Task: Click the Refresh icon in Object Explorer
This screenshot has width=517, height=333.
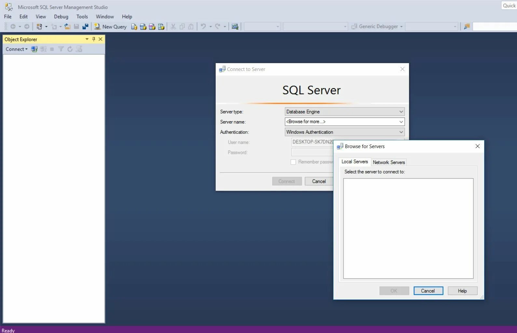Action: (x=70, y=49)
